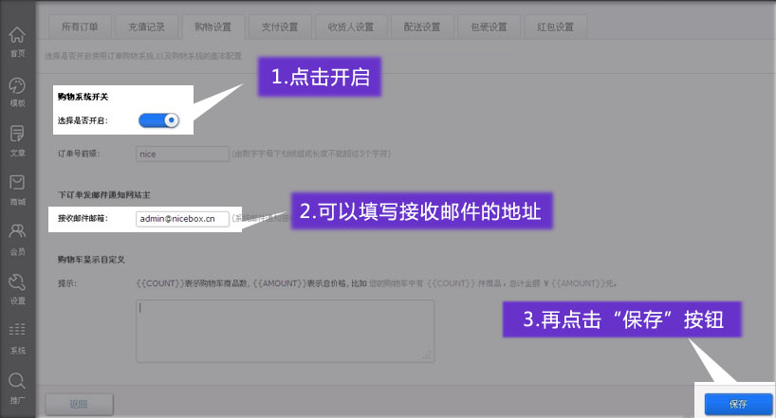Viewport: 776px width, 418px height.
Task: Open the 系统 system grid icon
Action: point(17,335)
